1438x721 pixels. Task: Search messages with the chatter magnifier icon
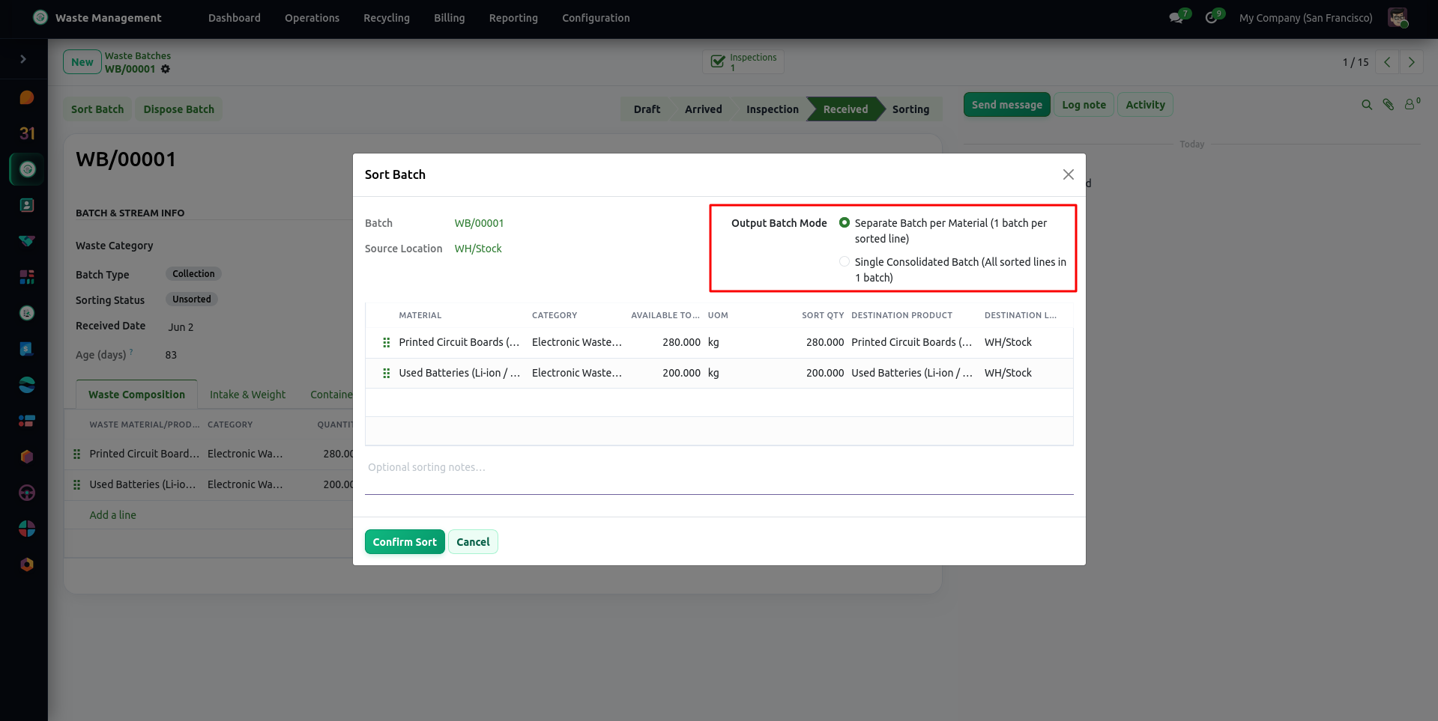1367,105
